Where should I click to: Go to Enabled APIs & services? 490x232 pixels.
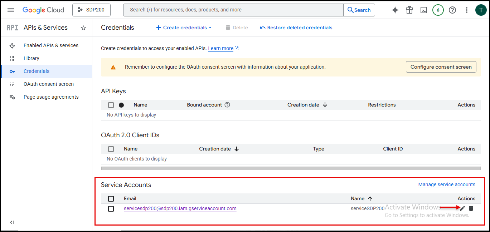click(51, 45)
